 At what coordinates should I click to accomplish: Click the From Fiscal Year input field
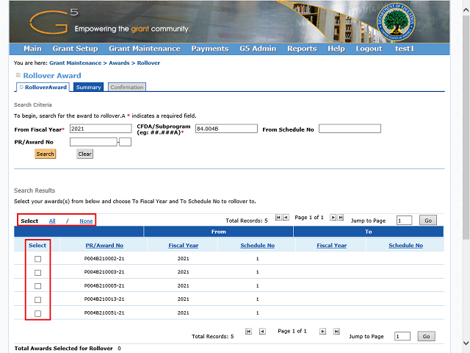pos(99,129)
